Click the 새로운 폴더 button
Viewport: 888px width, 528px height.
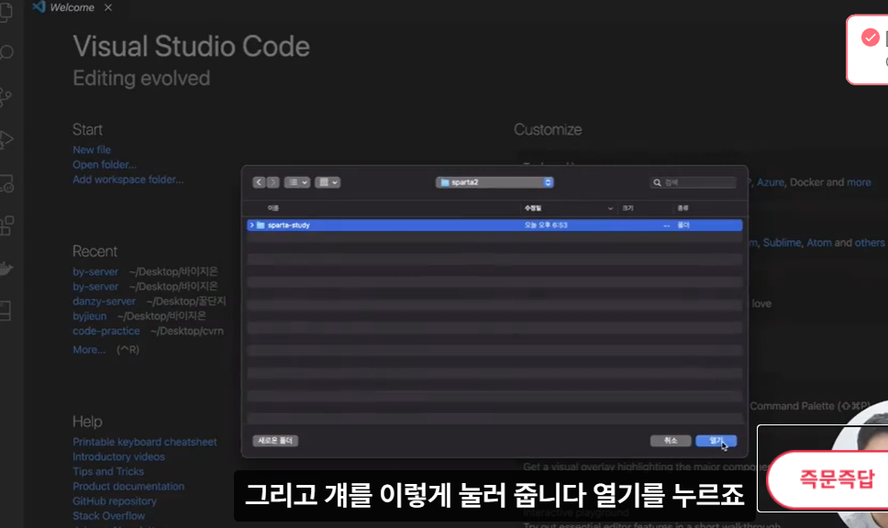[x=275, y=440]
